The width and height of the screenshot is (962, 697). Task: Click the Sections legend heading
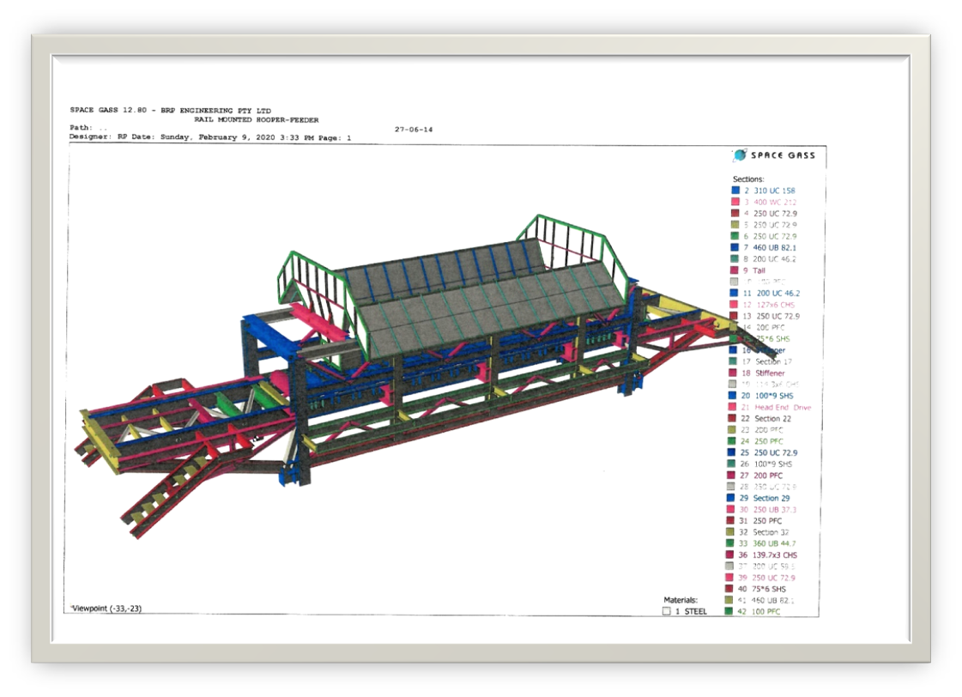(748, 179)
